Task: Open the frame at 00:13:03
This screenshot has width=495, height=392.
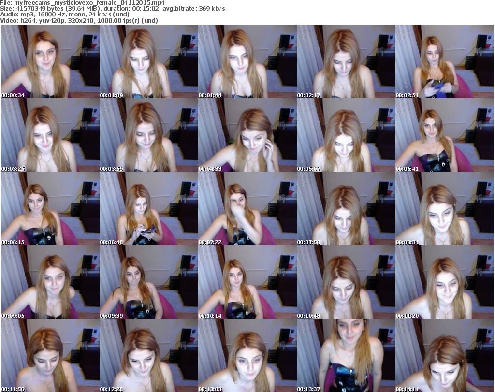Action: [247, 355]
